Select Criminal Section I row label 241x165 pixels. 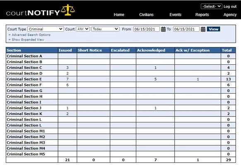tap(24, 102)
